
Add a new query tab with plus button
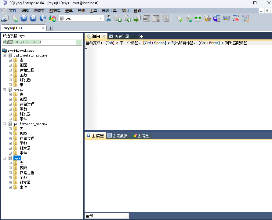pos(142,36)
